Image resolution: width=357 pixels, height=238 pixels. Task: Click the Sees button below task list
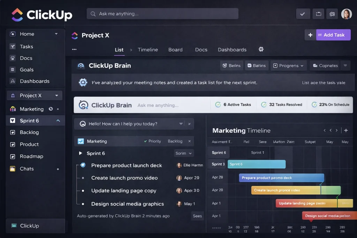pos(197,216)
